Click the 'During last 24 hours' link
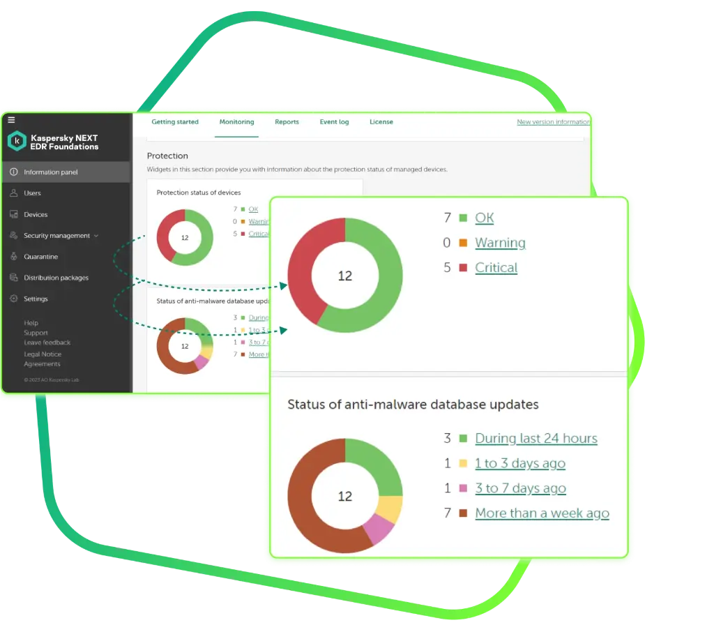 pos(536,438)
